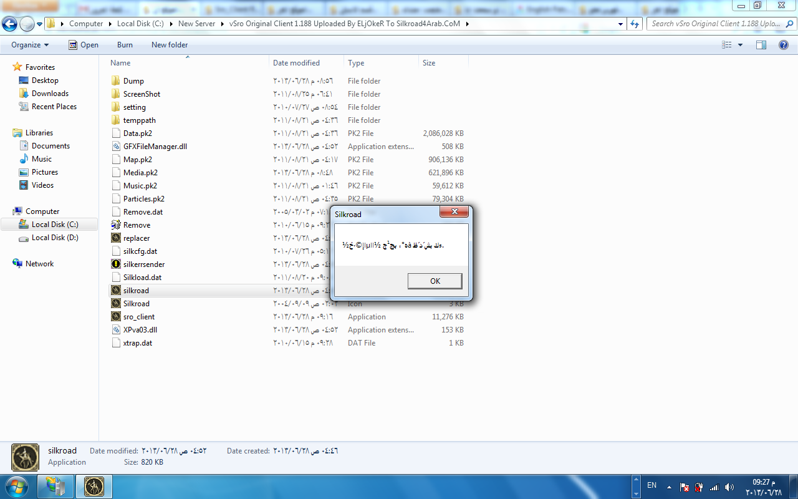Select the xtrap.dat file icon
Screen dimensions: 798x499
tap(116, 342)
